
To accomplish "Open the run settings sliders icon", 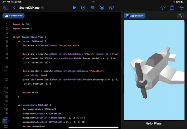I will [93, 8].
